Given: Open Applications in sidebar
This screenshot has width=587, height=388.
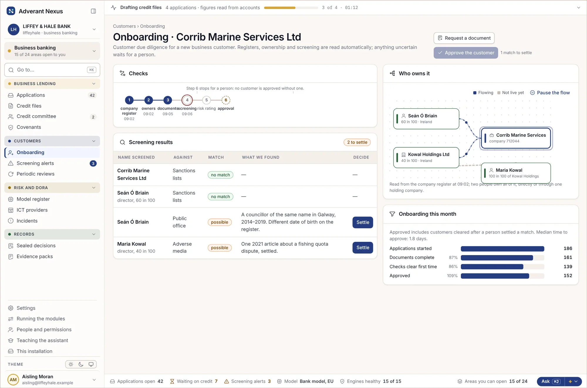Looking at the screenshot, I should (x=52, y=95).
